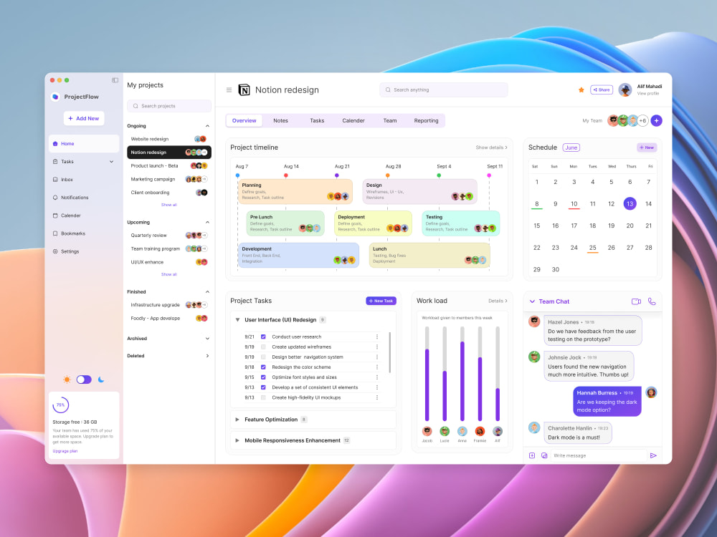Switch to the Calendar tab
This screenshot has height=537, width=717.
tap(353, 120)
